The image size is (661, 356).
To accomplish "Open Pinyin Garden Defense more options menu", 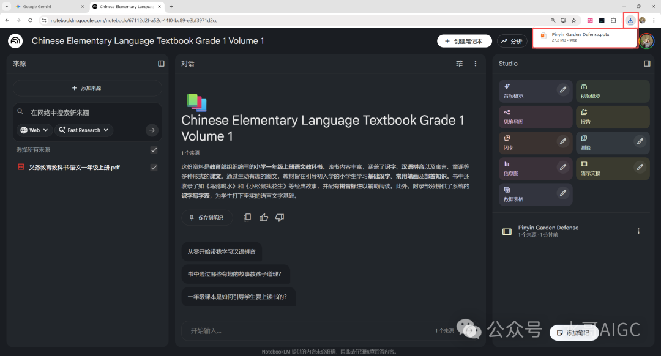I will point(638,231).
